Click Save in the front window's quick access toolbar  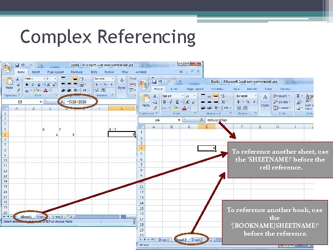(x=154, y=81)
